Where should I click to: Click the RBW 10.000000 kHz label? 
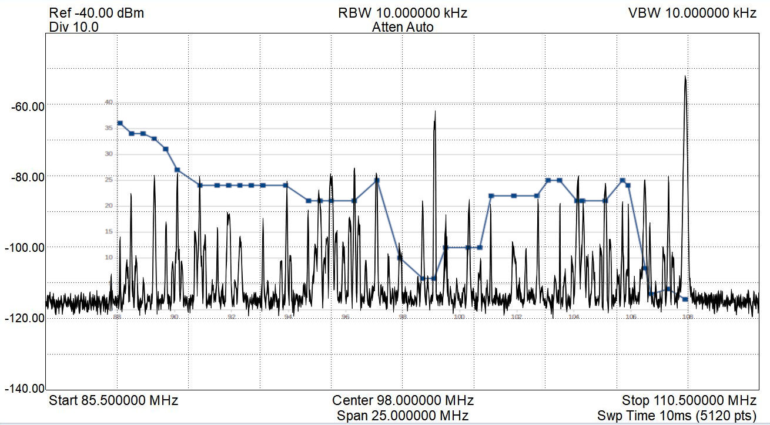(x=403, y=13)
